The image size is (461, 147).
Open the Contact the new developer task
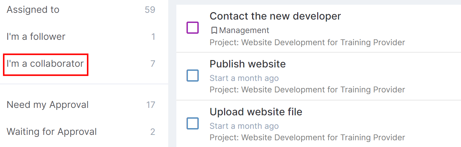point(275,16)
